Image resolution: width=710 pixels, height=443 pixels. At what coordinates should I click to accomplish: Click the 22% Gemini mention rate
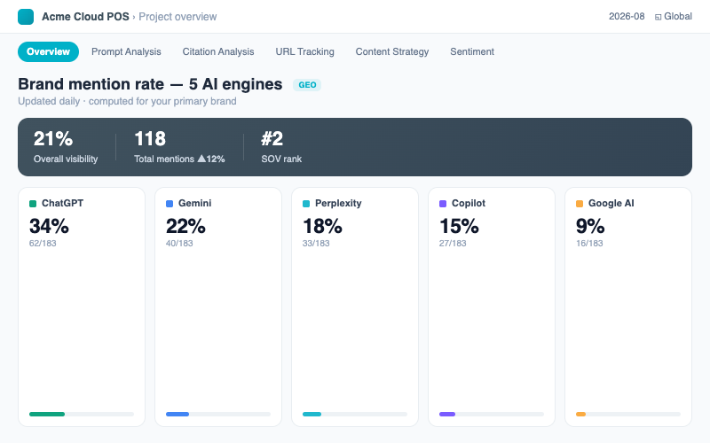click(x=185, y=226)
